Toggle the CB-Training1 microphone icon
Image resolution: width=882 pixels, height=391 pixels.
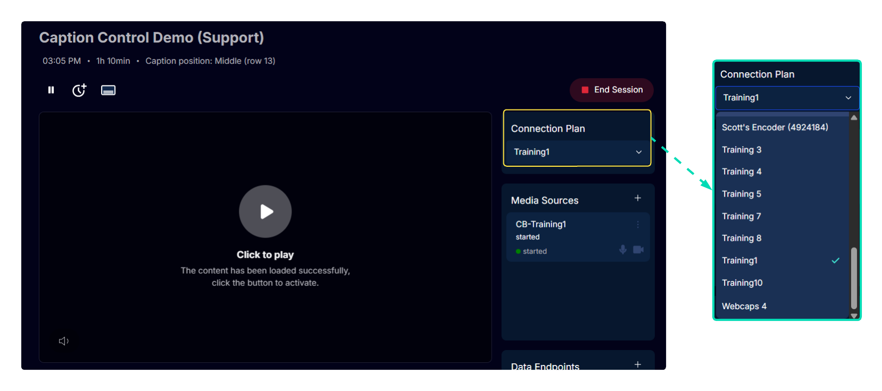(622, 250)
